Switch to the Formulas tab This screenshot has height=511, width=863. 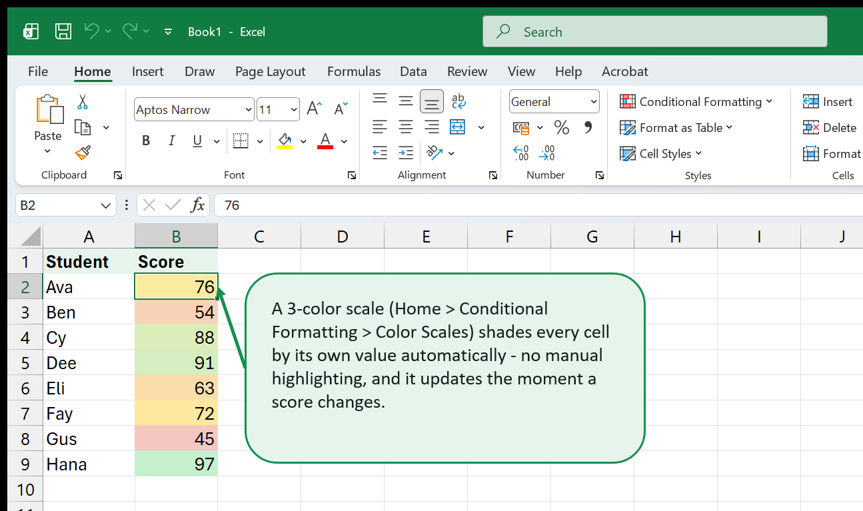[x=354, y=71]
